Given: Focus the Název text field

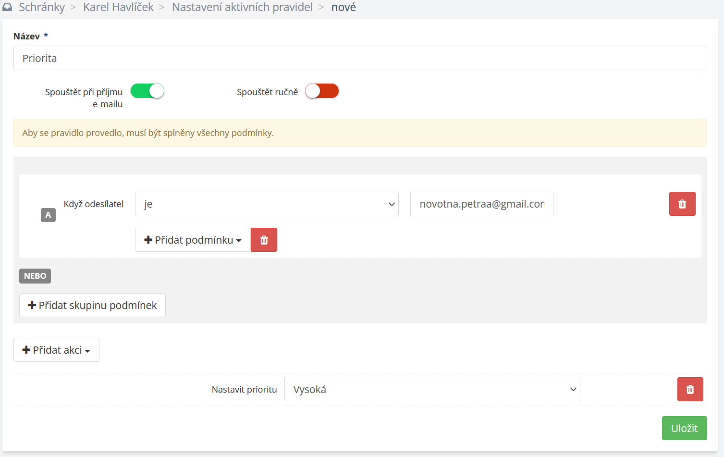Looking at the screenshot, I should tap(360, 58).
